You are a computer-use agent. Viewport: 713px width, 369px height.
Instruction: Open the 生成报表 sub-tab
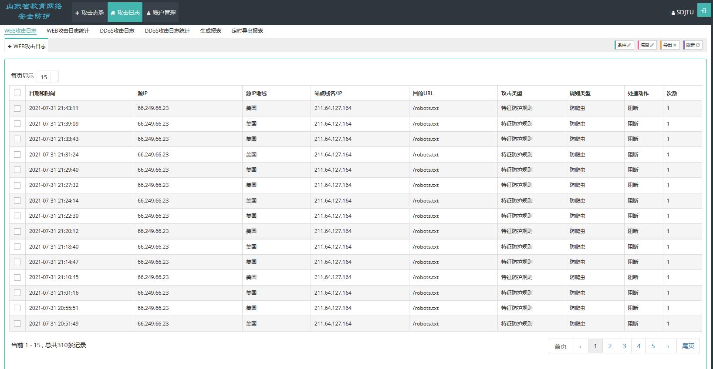211,31
